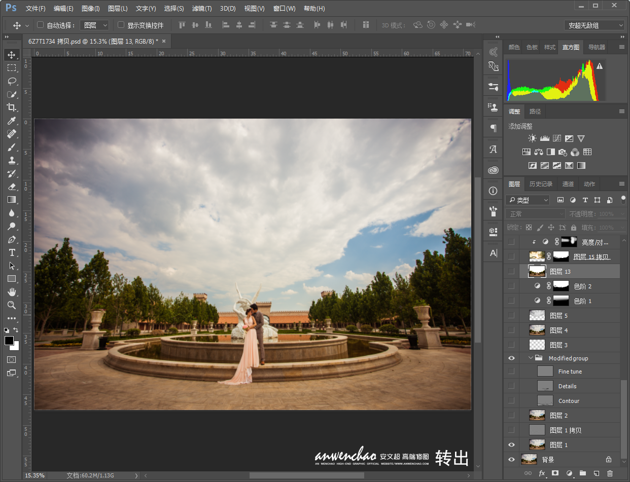The height and width of the screenshot is (482, 630).
Task: Click the histogram cache warning triangle
Action: point(600,66)
